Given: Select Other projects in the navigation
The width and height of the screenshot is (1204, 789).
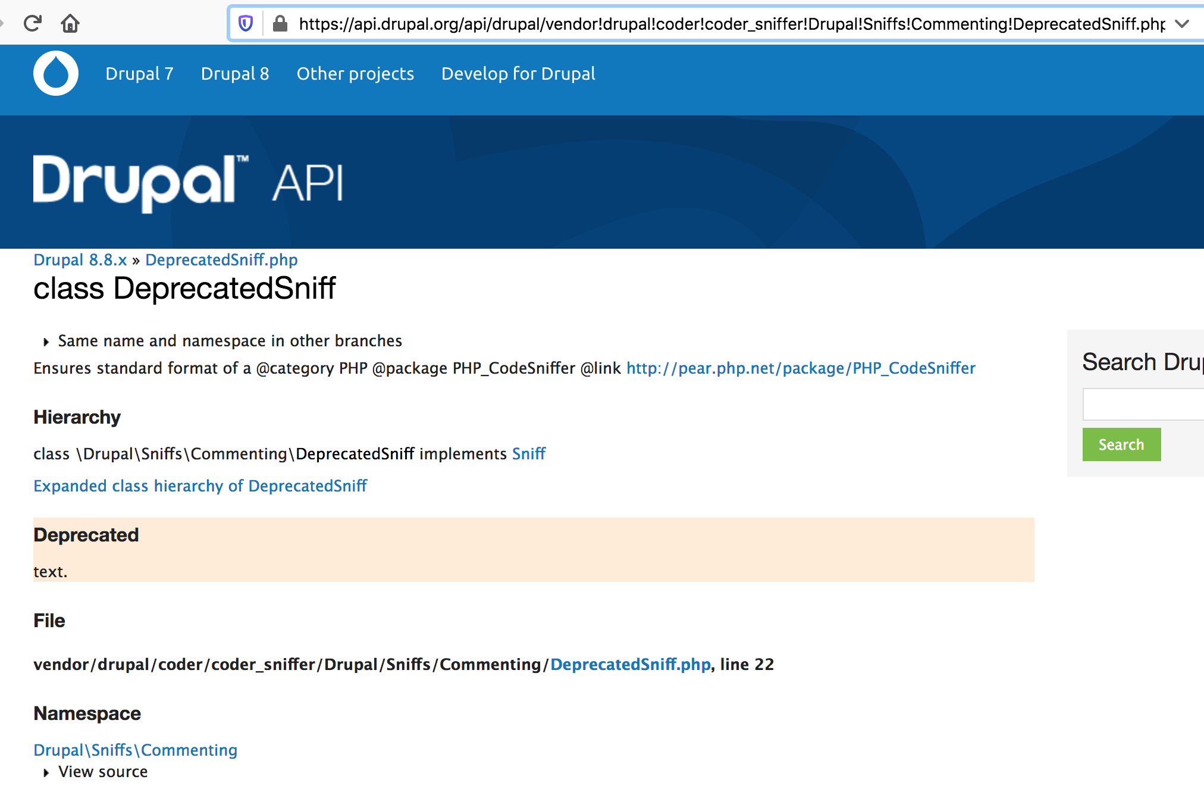Looking at the screenshot, I should click(355, 73).
